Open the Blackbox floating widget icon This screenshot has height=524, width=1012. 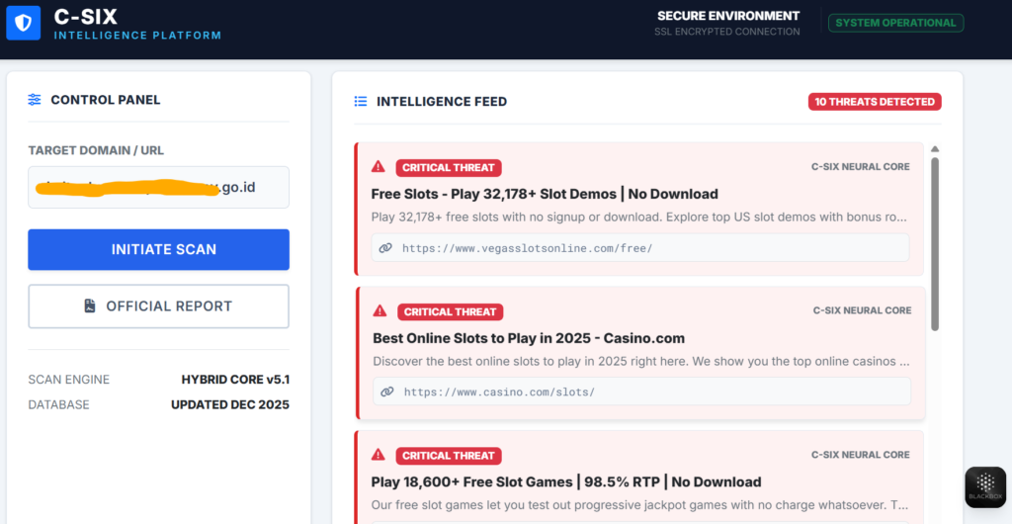(x=984, y=487)
